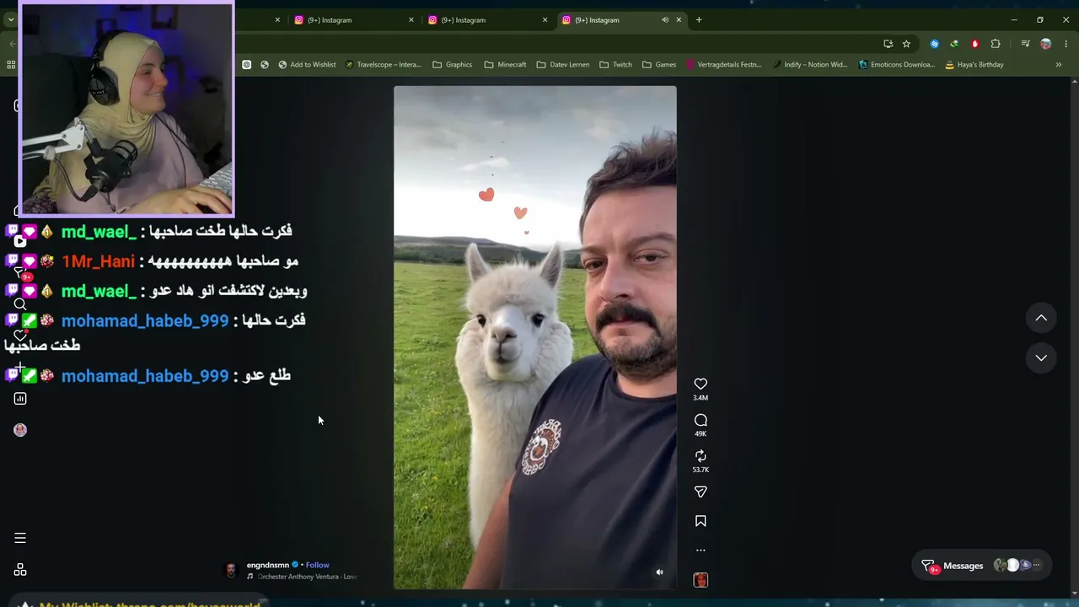Expand the Graphics bookmark folder
This screenshot has width=1079, height=607.
(453, 64)
